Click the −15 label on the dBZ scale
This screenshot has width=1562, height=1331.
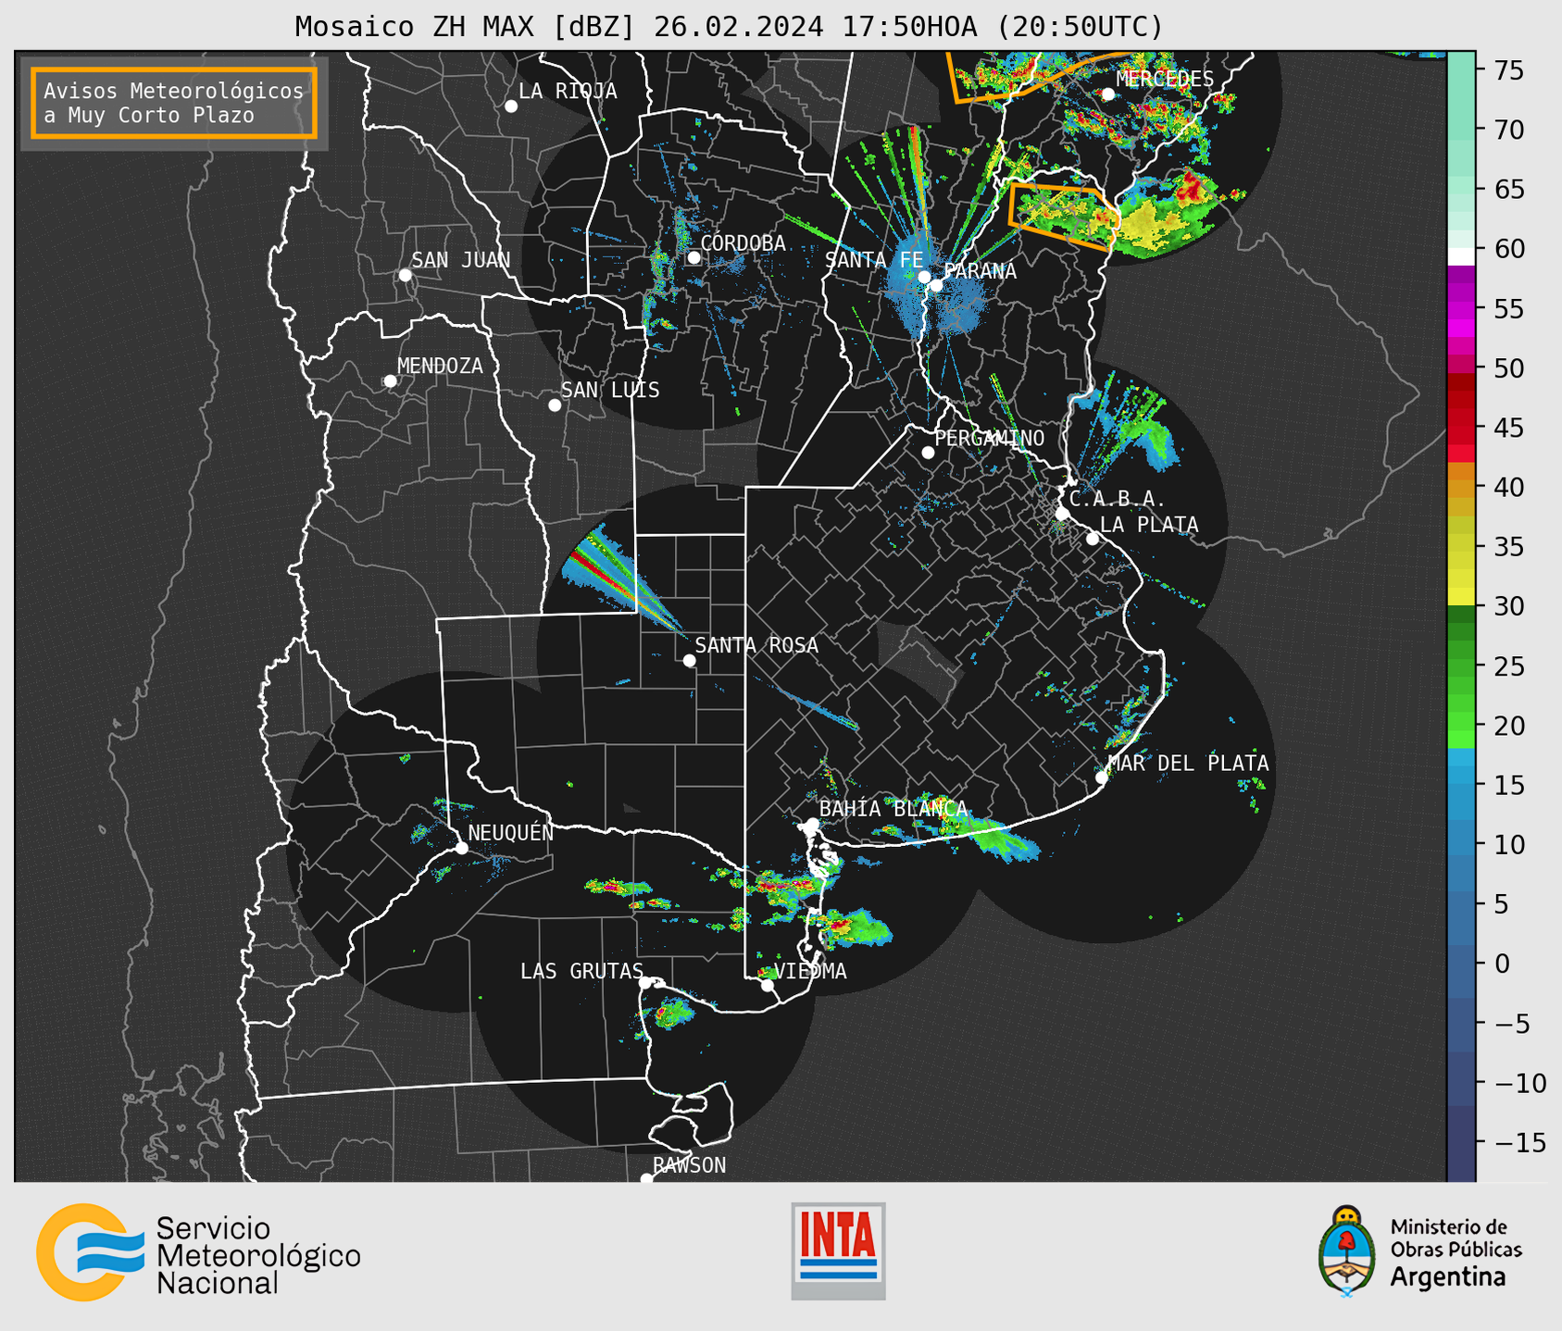pyautogui.click(x=1519, y=1143)
